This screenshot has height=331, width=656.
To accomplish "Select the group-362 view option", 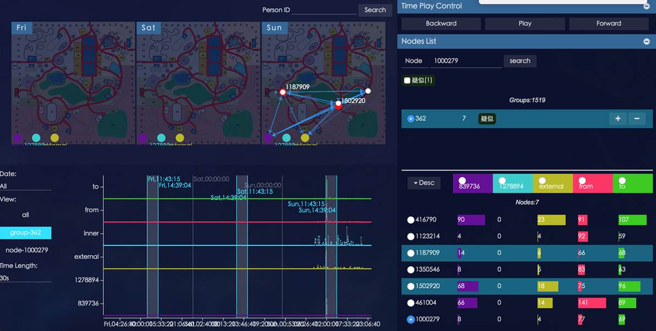I will tap(25, 233).
